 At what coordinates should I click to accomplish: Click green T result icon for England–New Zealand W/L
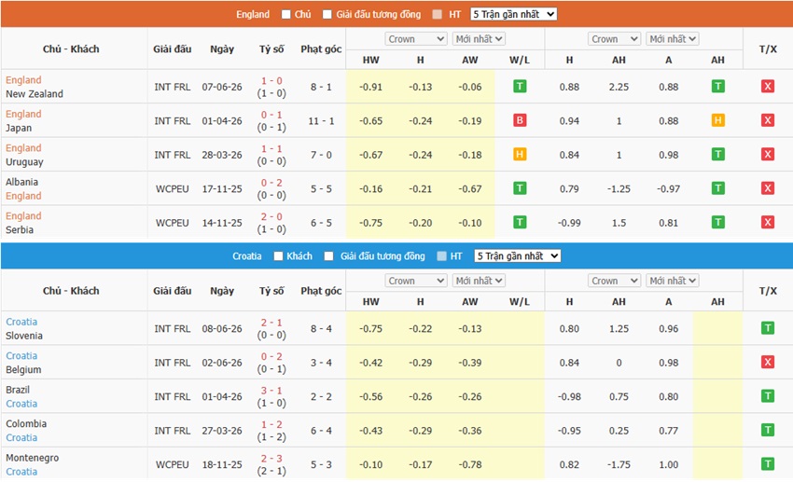pos(520,87)
